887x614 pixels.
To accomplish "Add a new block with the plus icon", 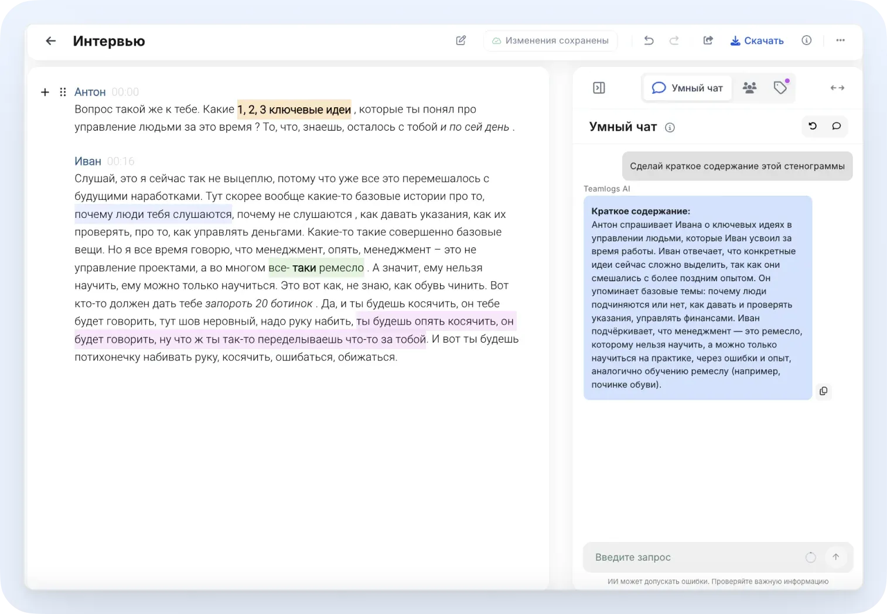I will coord(45,92).
